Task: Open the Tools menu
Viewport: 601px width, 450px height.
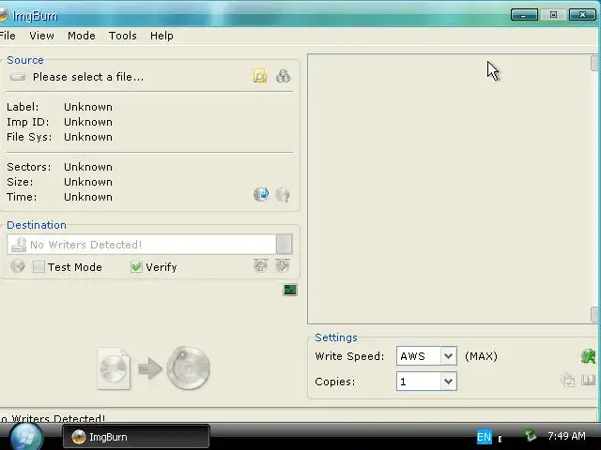Action: click(123, 36)
